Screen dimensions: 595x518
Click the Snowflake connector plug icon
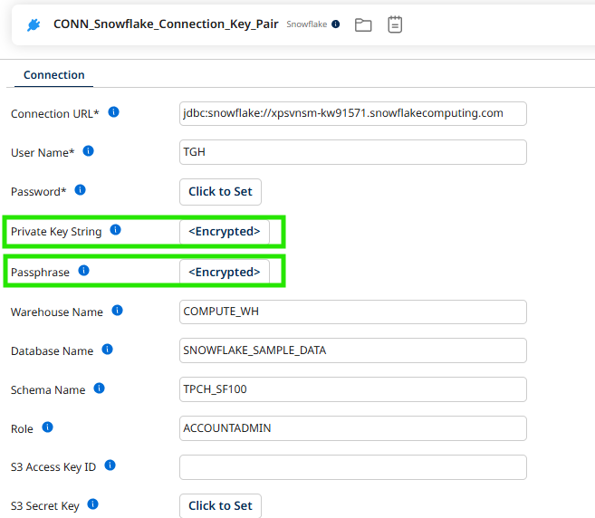34,25
